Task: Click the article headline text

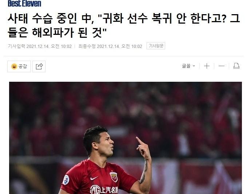Action: pyautogui.click(x=124, y=26)
